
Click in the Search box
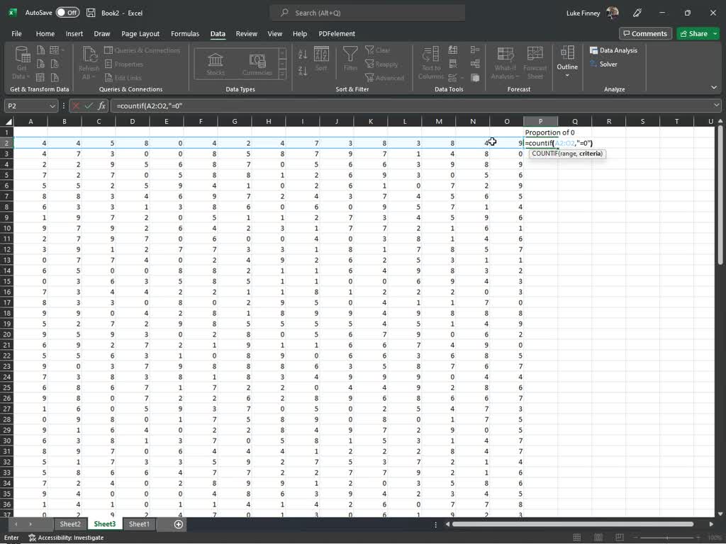(367, 13)
